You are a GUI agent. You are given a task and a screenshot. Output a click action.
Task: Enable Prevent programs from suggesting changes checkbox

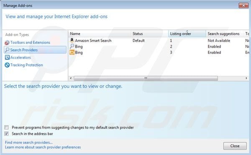point(6,127)
